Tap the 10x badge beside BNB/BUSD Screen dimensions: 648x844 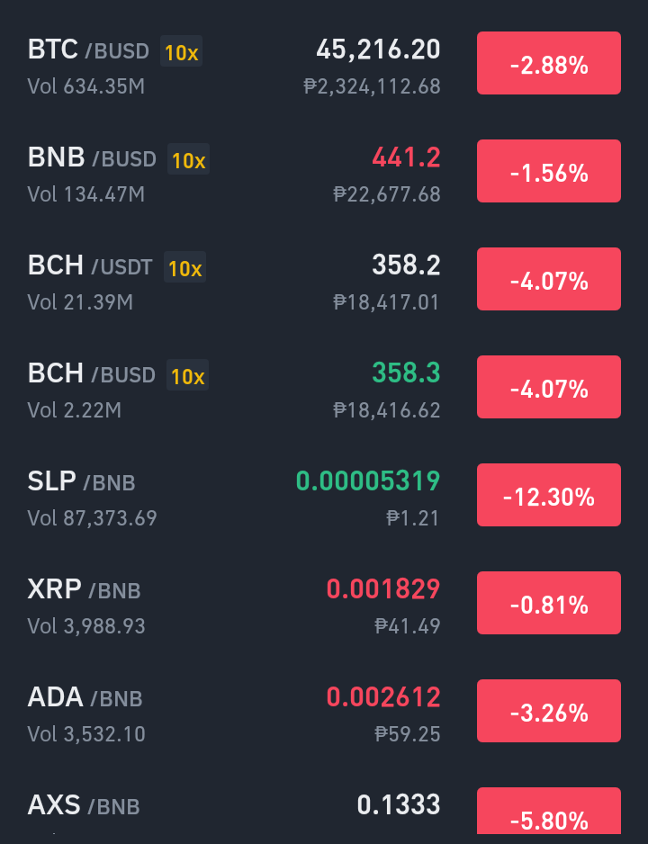point(188,159)
